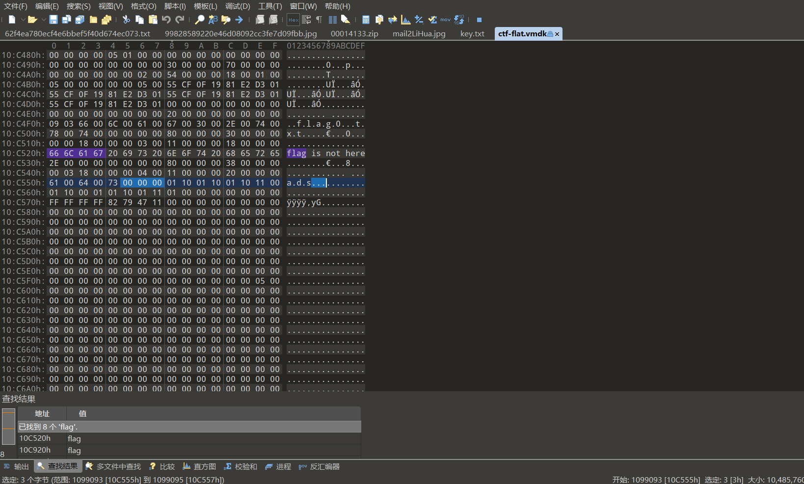The image size is (804, 484).
Task: Click the base converter 10/16 icon
Action: pyautogui.click(x=459, y=20)
